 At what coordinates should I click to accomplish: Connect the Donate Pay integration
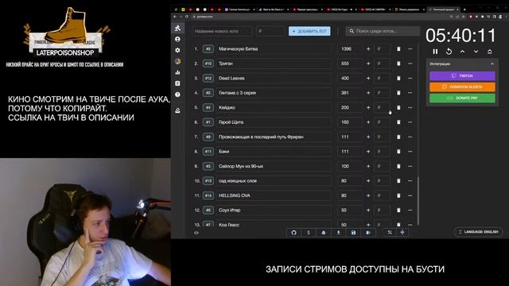(x=462, y=98)
